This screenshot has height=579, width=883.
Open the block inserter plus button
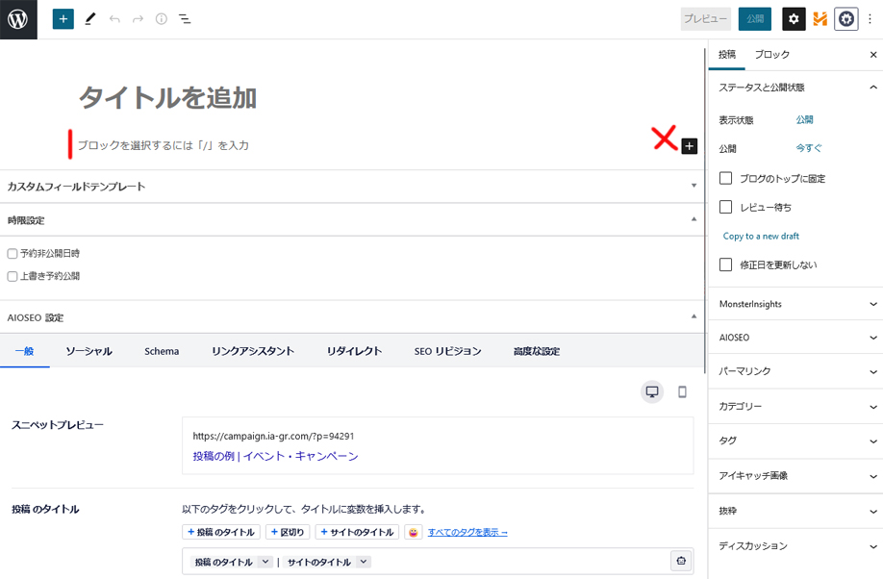point(63,18)
